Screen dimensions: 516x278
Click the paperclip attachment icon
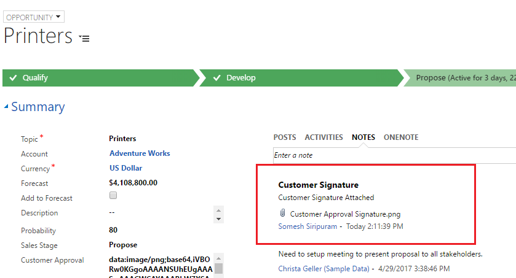[x=282, y=214]
